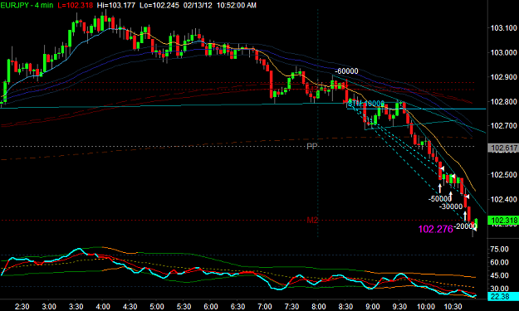The width and height of the screenshot is (519, 311).
Task: Click the 9:30 time axis label
Action: coord(399,307)
